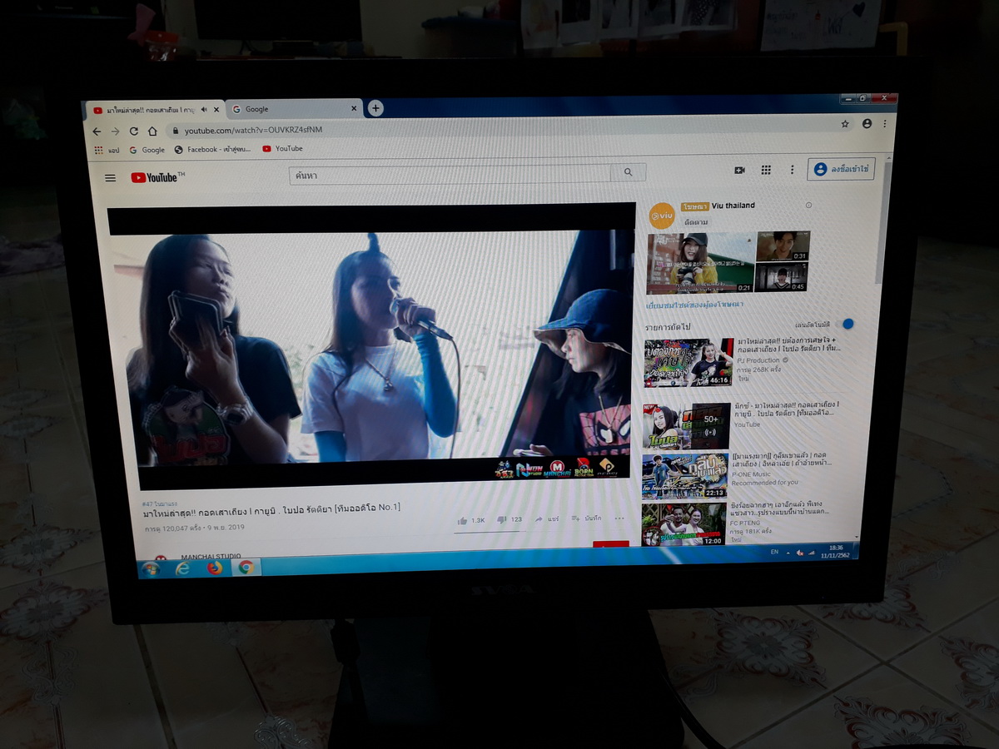Click the #47 trending tag above title

coord(160,503)
